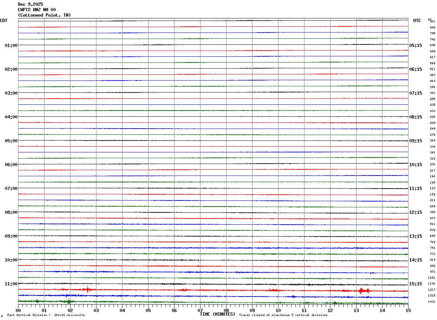Click the DC value '160'
The image size is (437, 320).
pyautogui.click(x=432, y=176)
